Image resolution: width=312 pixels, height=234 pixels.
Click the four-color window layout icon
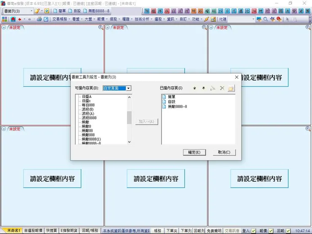[x=4, y=19]
